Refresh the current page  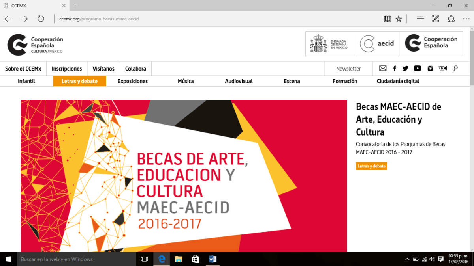[x=41, y=19]
